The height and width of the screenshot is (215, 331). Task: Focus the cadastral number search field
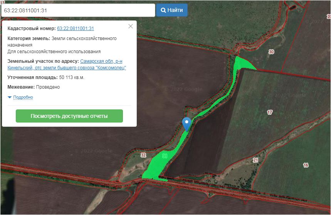click(x=77, y=10)
